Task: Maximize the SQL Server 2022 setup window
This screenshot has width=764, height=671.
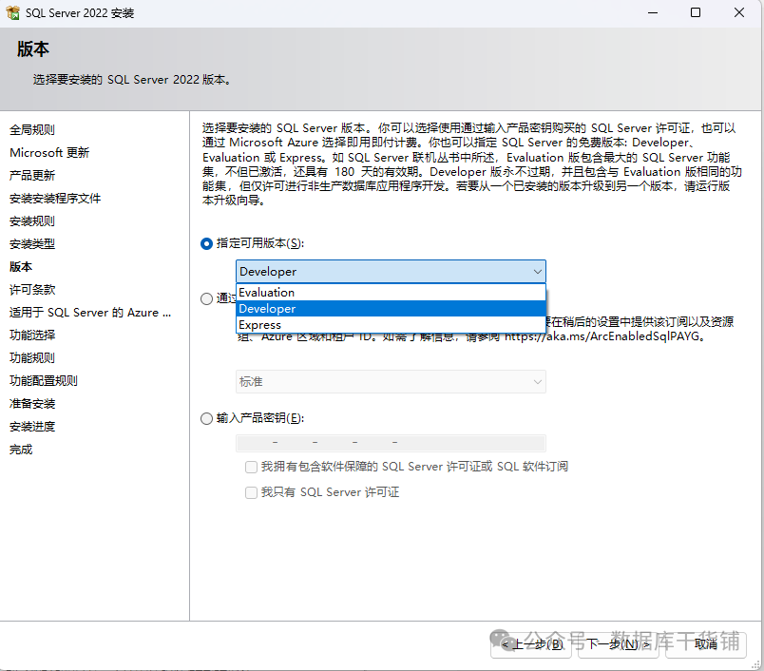Action: click(x=696, y=13)
